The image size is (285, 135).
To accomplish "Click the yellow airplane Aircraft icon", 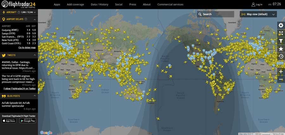I will click(3, 12).
